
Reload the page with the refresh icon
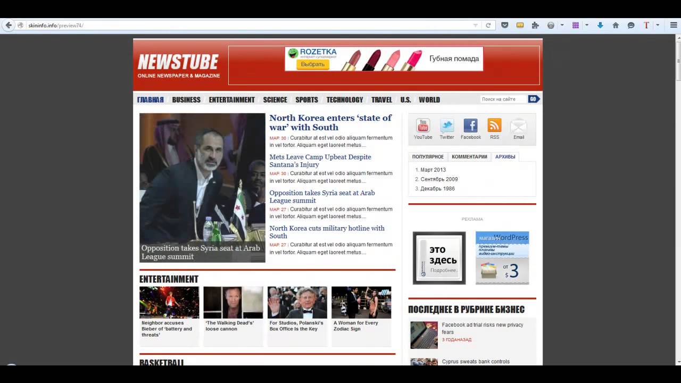pos(488,25)
